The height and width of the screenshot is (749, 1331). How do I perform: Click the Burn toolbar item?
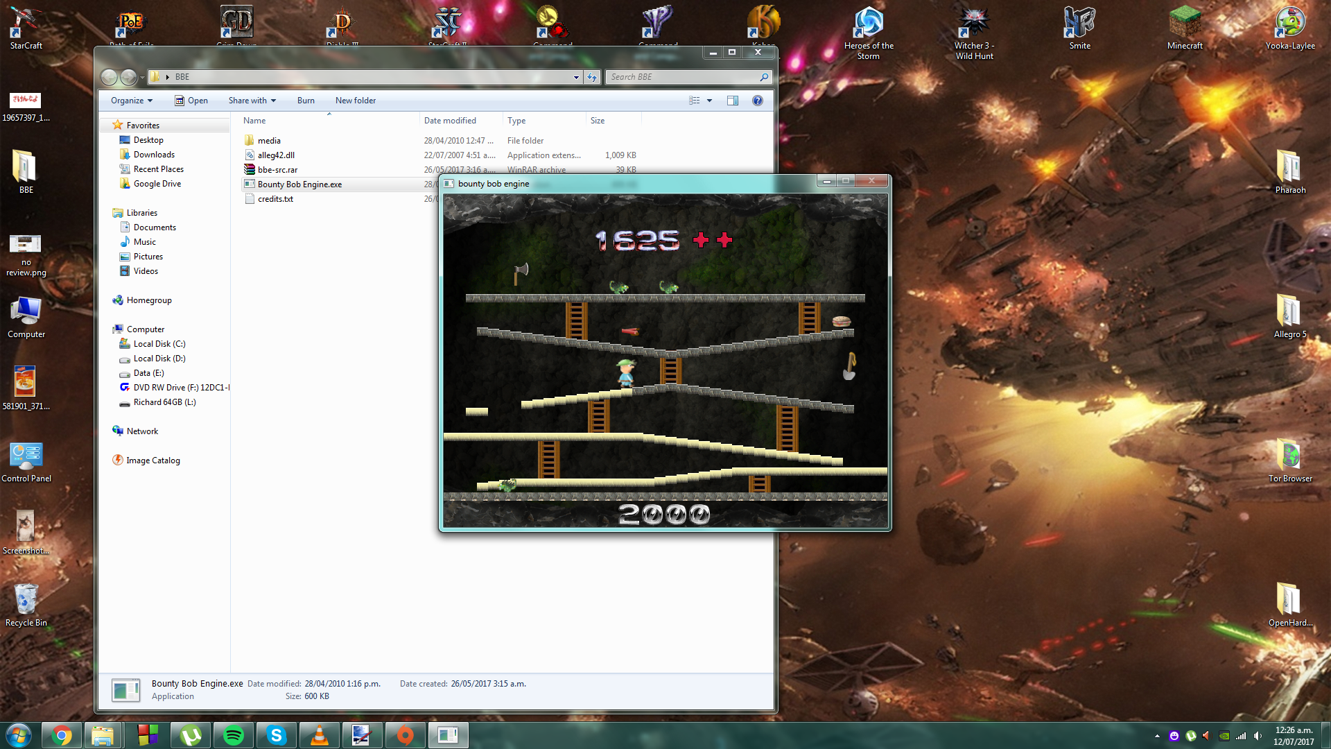click(306, 101)
